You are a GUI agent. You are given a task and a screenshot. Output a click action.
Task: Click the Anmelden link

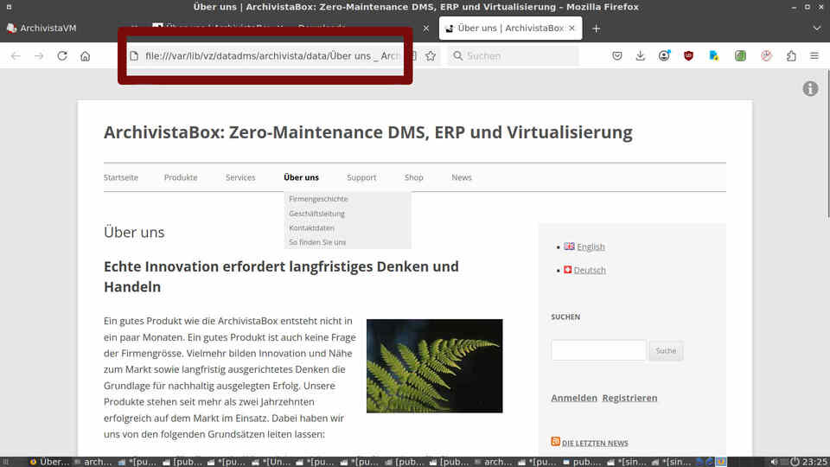click(574, 398)
